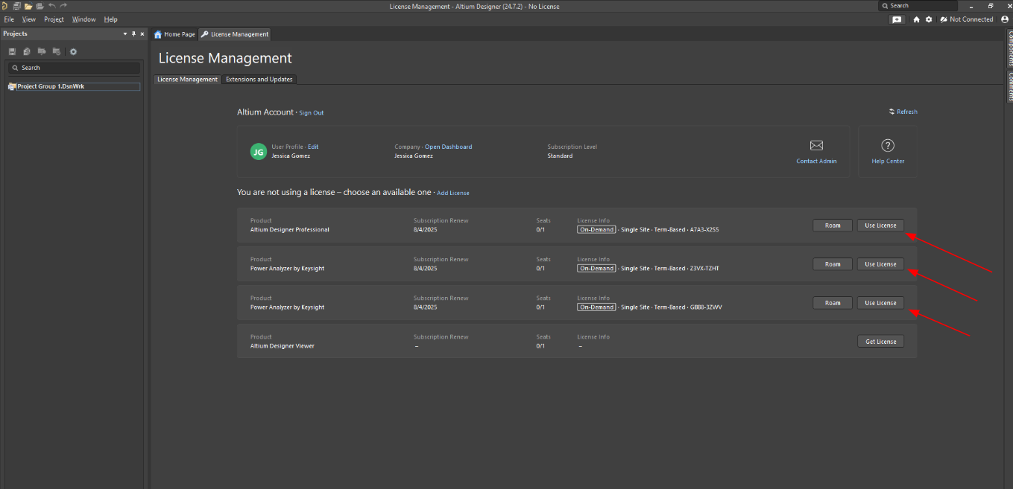Open the Help menu
This screenshot has height=489, width=1013.
point(111,19)
